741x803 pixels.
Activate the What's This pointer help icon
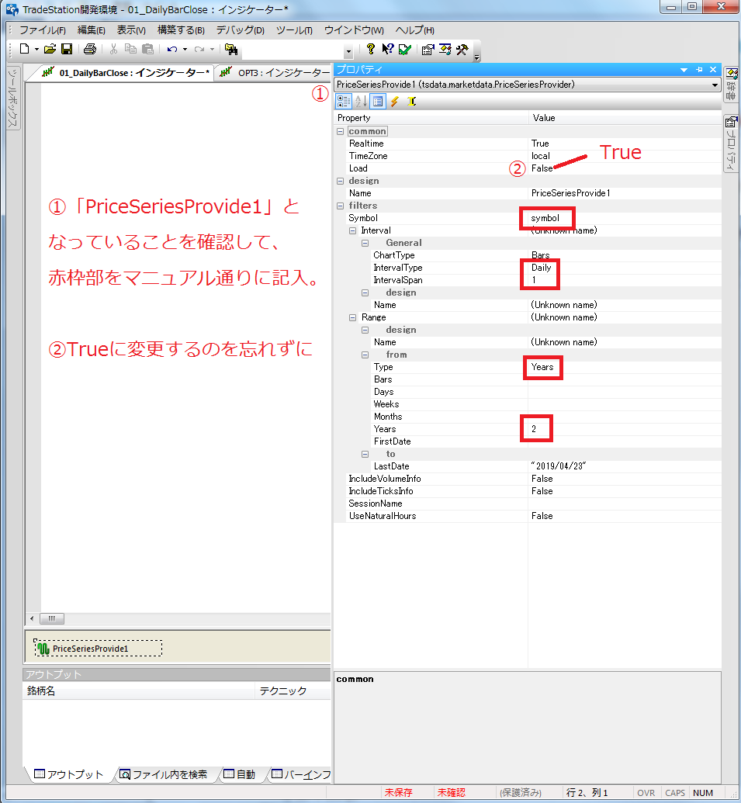pyautogui.click(x=388, y=49)
